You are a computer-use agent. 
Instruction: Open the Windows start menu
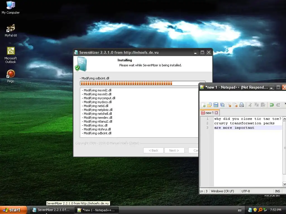coord(13,210)
